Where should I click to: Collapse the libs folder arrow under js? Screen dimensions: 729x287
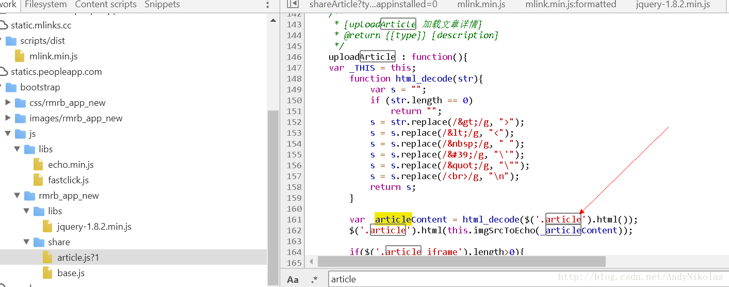tap(17, 149)
